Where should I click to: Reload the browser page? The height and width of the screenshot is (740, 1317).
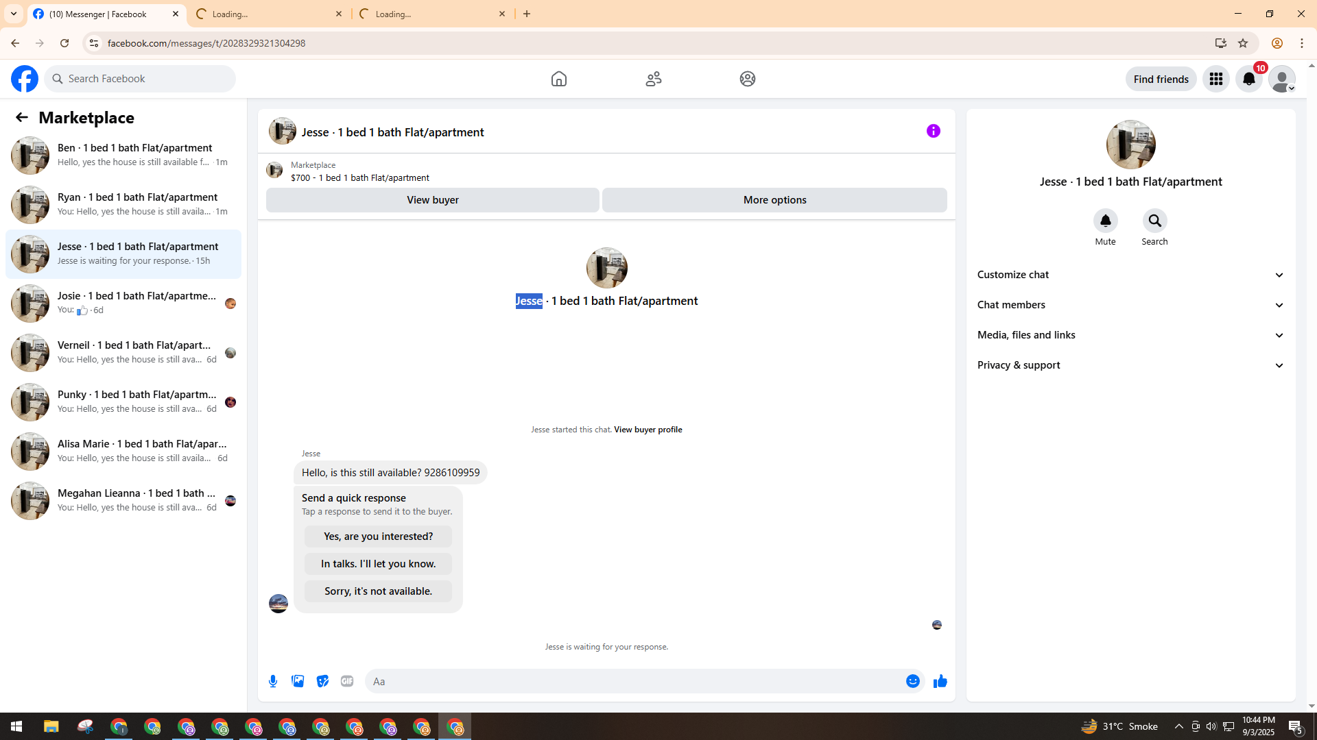click(x=64, y=43)
